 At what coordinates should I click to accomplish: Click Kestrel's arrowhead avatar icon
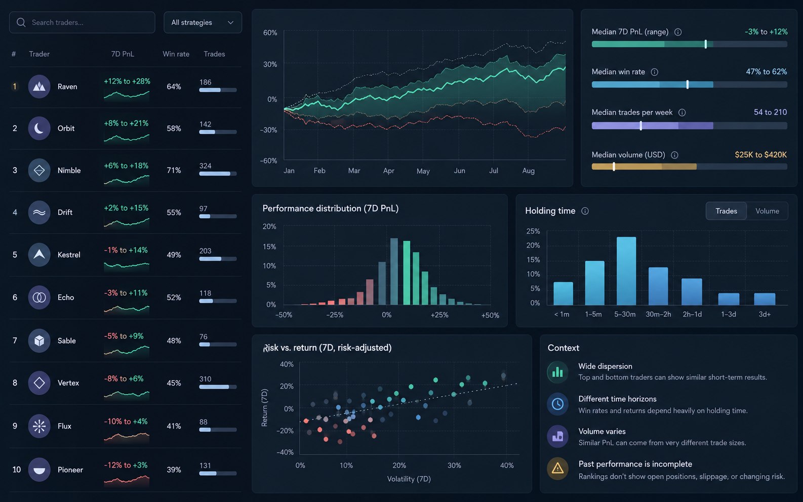[39, 255]
